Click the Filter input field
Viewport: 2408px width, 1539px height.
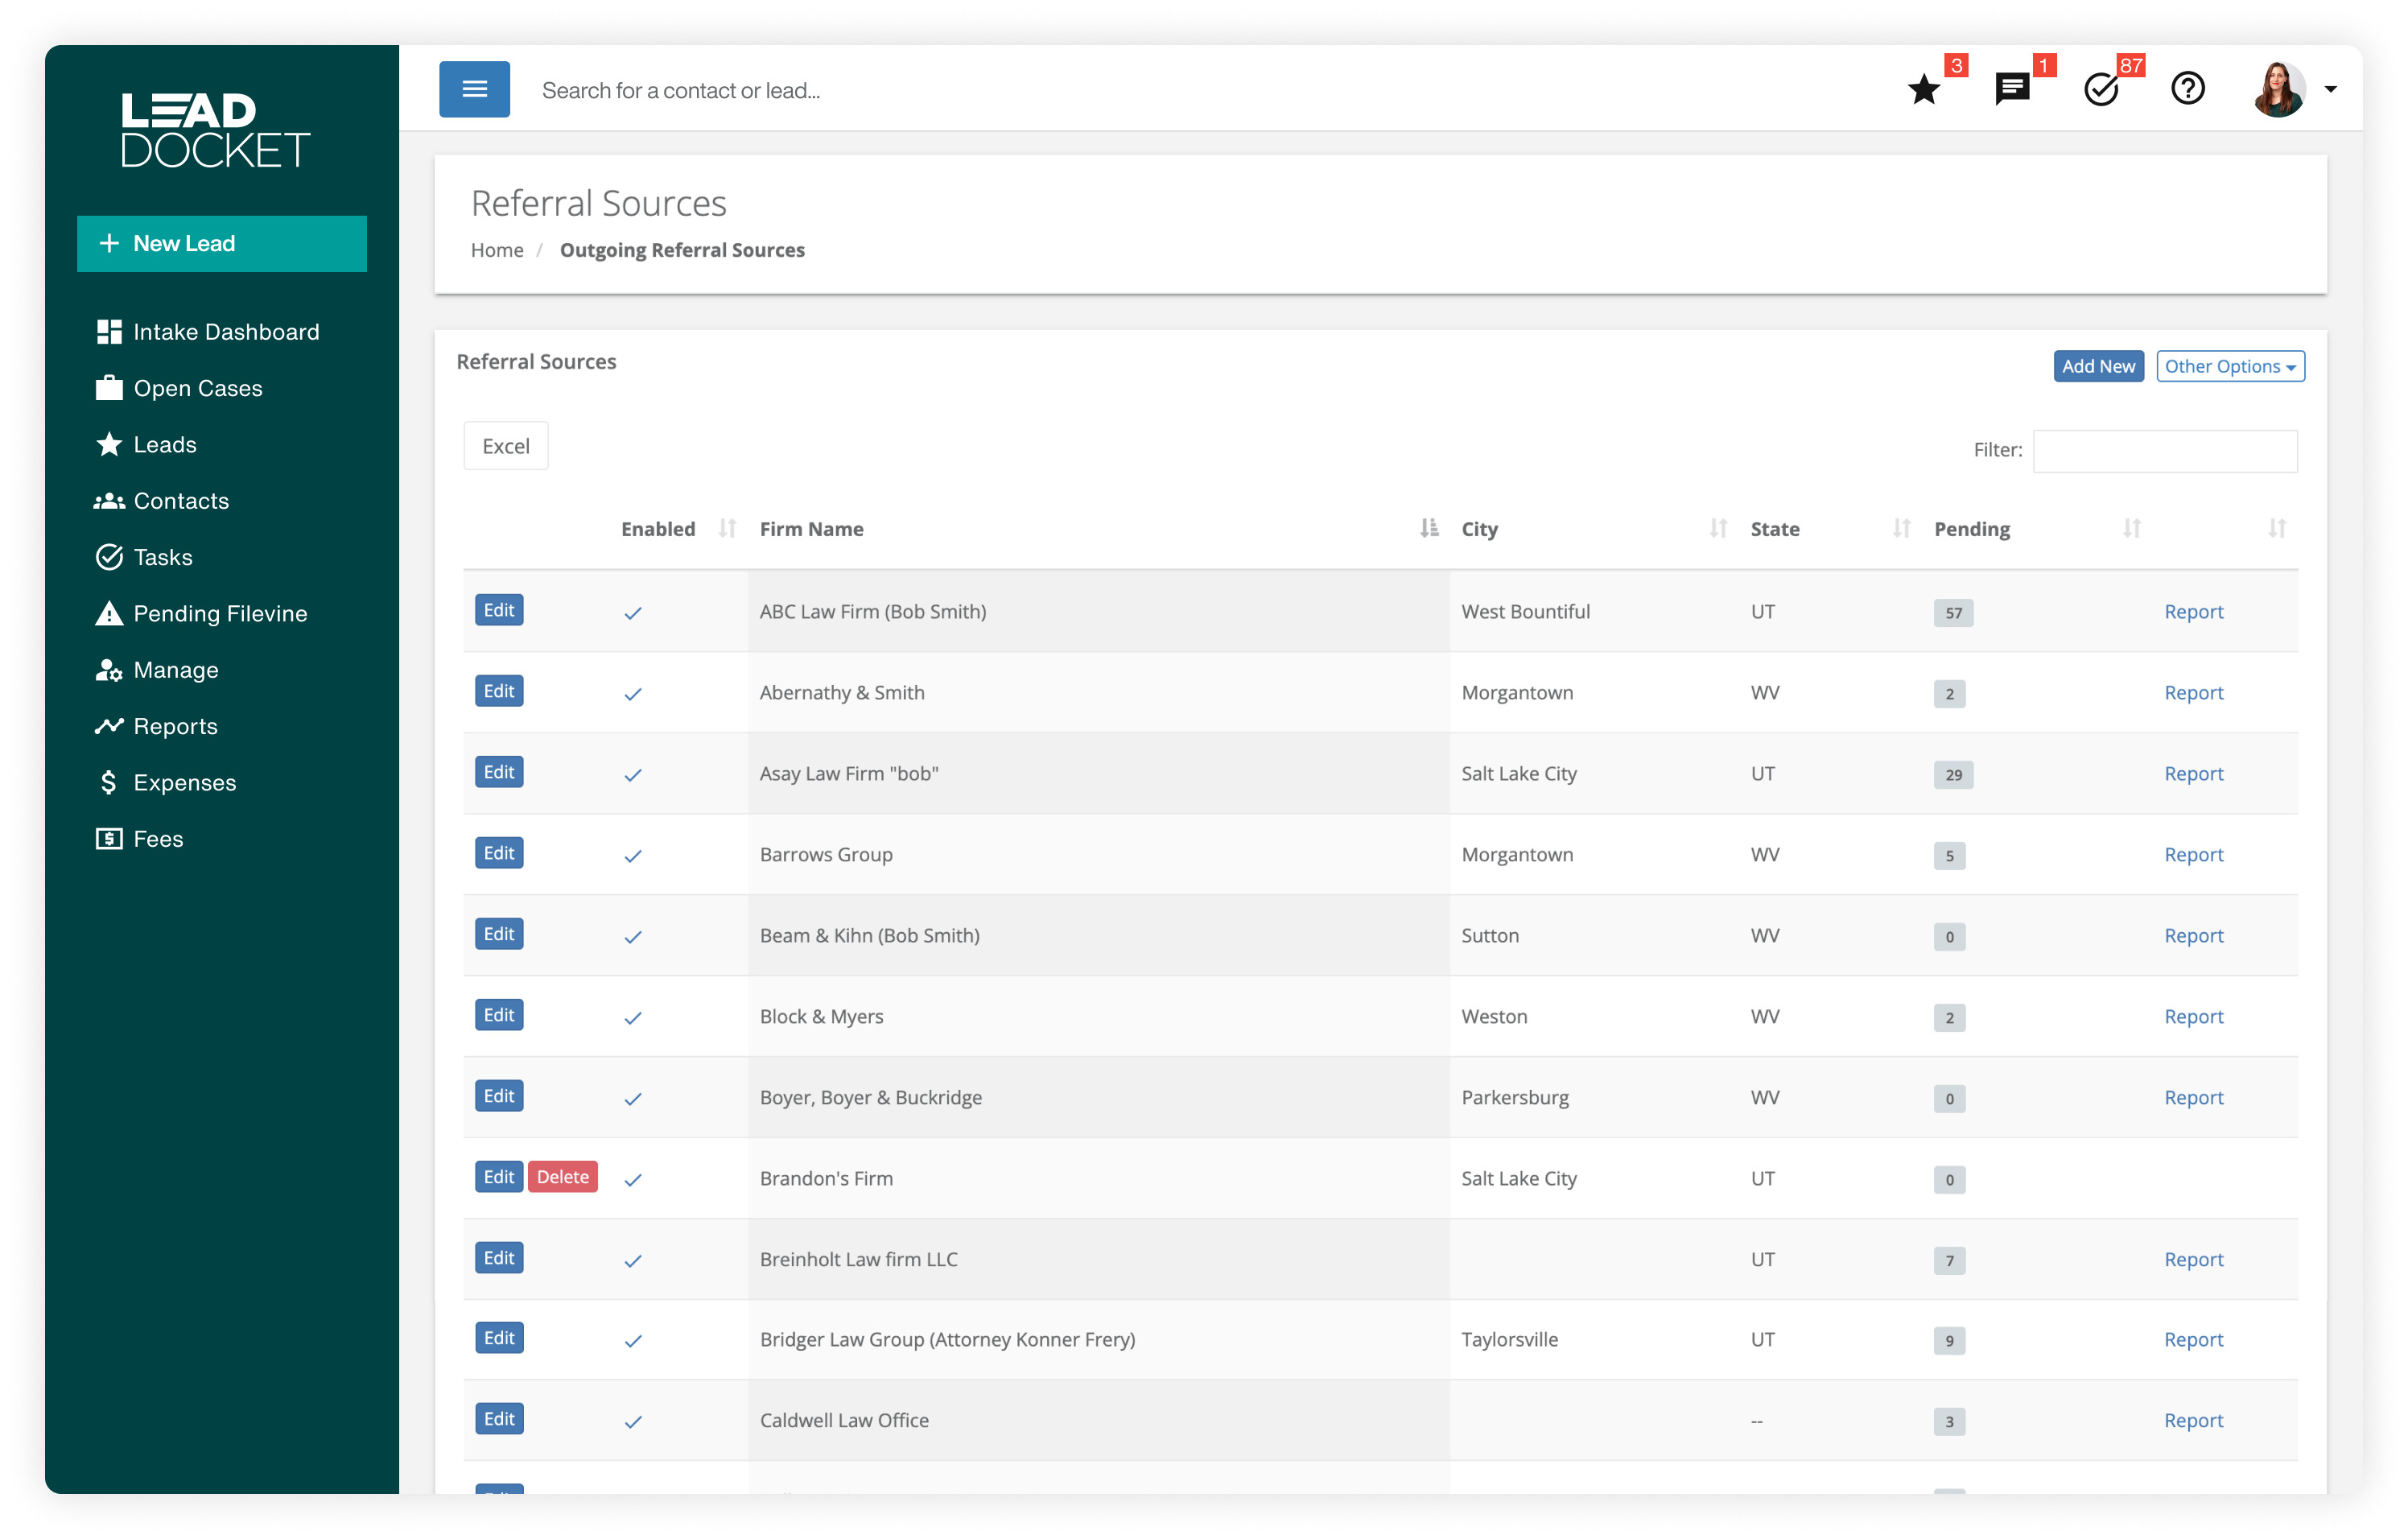pyautogui.click(x=2165, y=451)
